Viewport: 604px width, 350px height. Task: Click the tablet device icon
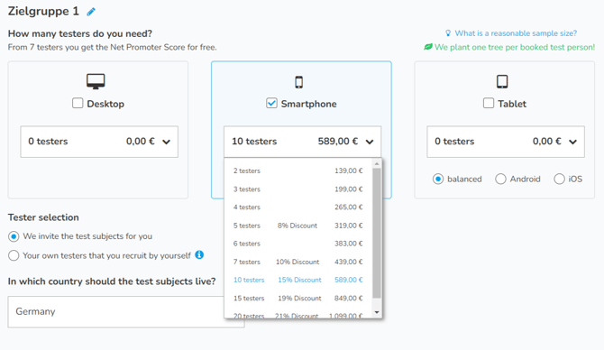502,82
